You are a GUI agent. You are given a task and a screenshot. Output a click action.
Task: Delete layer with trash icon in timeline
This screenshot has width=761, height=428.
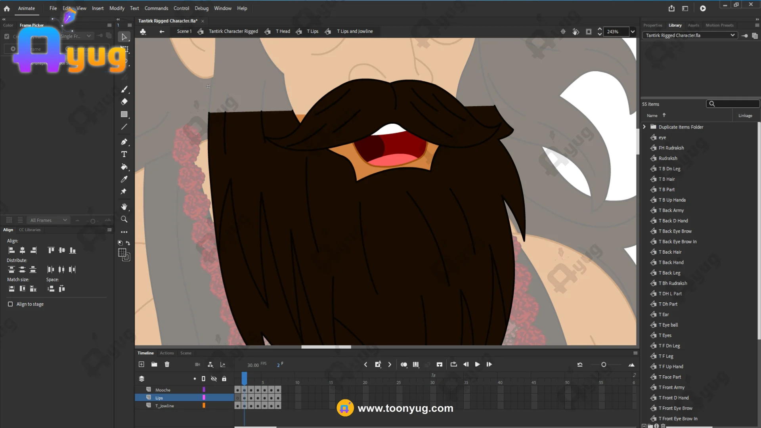[167, 364]
